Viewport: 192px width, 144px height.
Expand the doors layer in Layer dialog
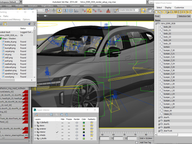pyautogui.click(x=35, y=126)
